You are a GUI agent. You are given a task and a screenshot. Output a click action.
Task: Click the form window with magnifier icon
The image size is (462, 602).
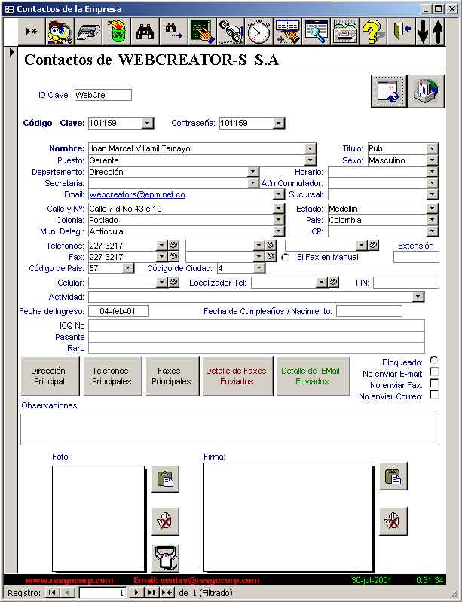click(316, 32)
